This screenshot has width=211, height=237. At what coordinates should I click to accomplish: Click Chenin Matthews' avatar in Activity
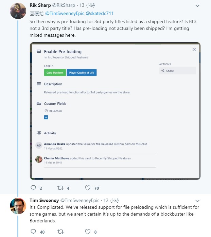[39, 159]
